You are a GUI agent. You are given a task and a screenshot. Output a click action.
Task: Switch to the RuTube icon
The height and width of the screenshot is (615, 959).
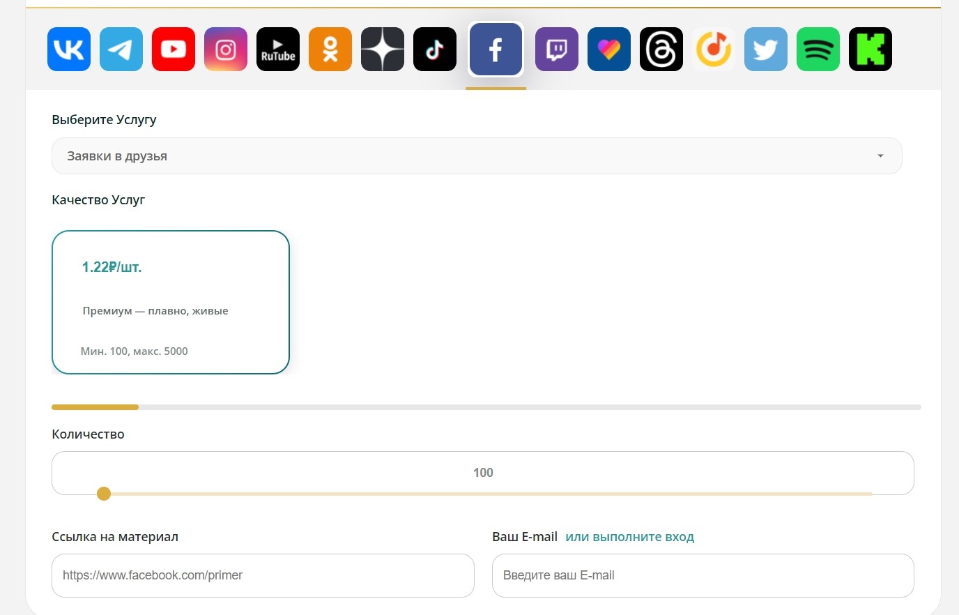tap(278, 50)
